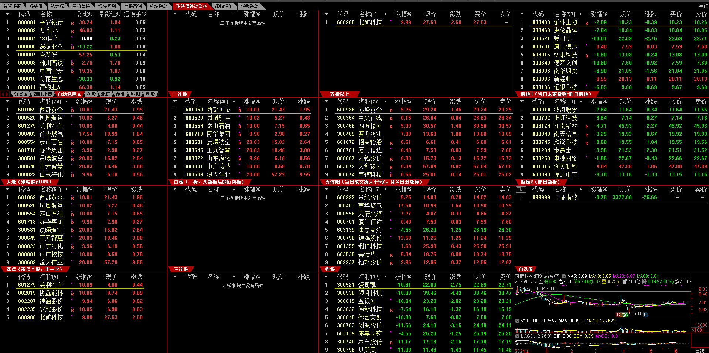Select the 上证指数 row in the list
Screen dimensions: 709x353
click(565, 197)
